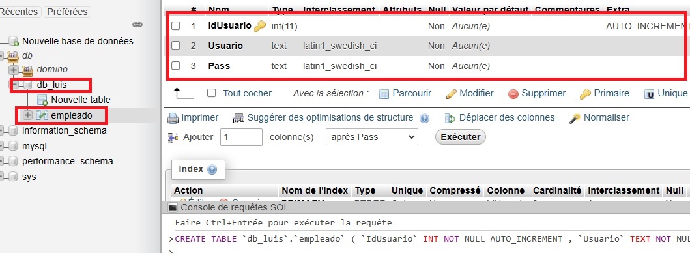Click the Nouvelle table item

click(x=81, y=100)
